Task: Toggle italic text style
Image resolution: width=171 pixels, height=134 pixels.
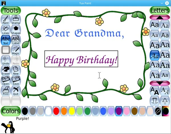Action: coord(165,91)
